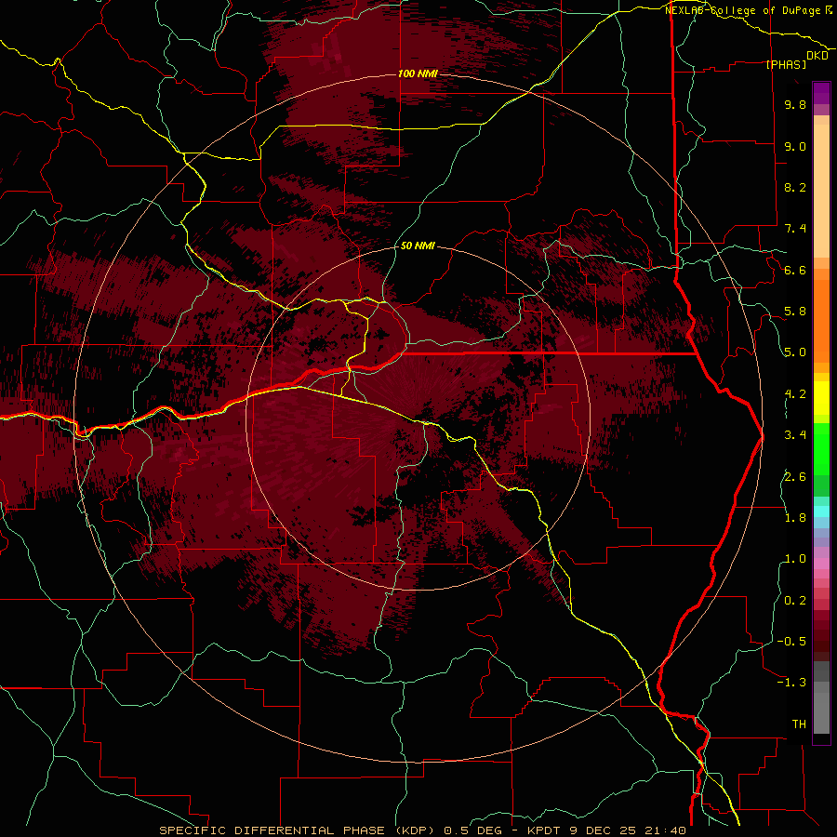
Task: Click the 7.4 value on the color scale
Action: tap(795, 229)
